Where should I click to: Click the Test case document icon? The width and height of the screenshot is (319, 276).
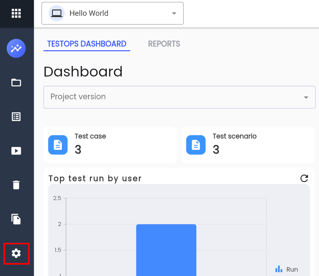(58, 145)
